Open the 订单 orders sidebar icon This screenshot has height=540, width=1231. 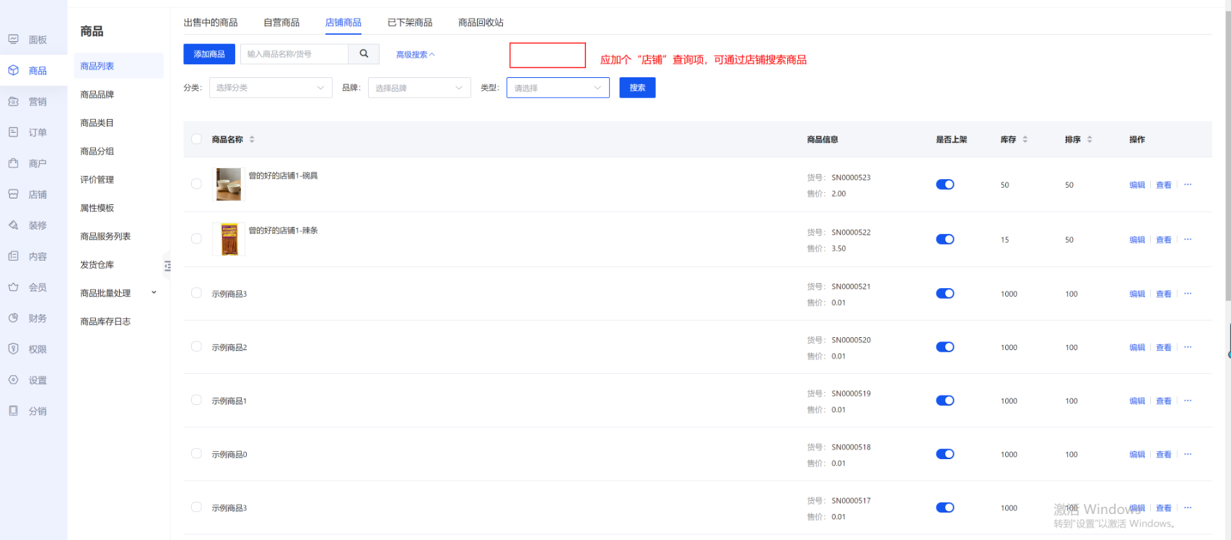(x=14, y=132)
